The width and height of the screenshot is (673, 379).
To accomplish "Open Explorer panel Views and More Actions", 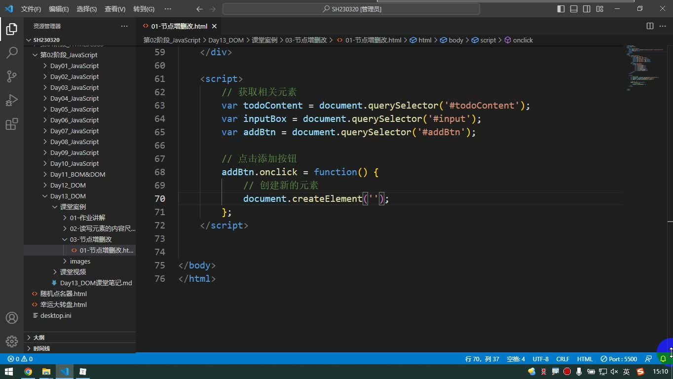I will [x=124, y=26].
